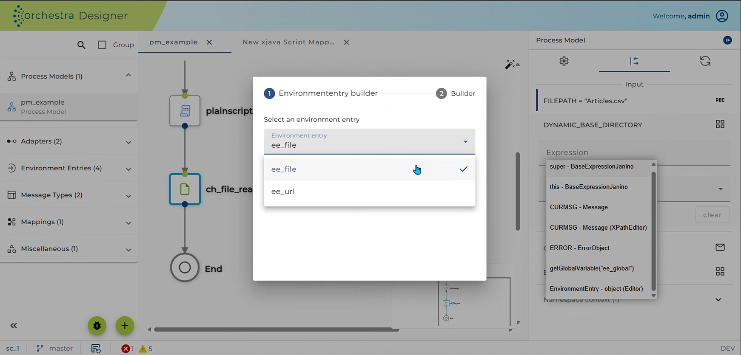Click the Mappings icon
The image size is (741, 355).
coord(12,222)
